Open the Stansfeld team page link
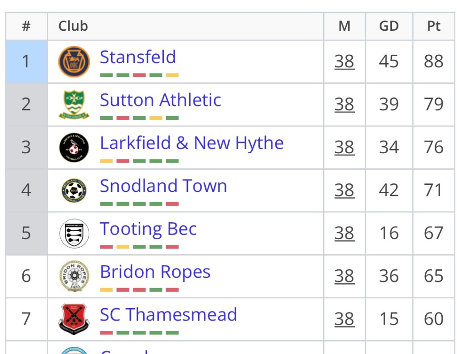Screen dimensions: 457x354 [138, 57]
